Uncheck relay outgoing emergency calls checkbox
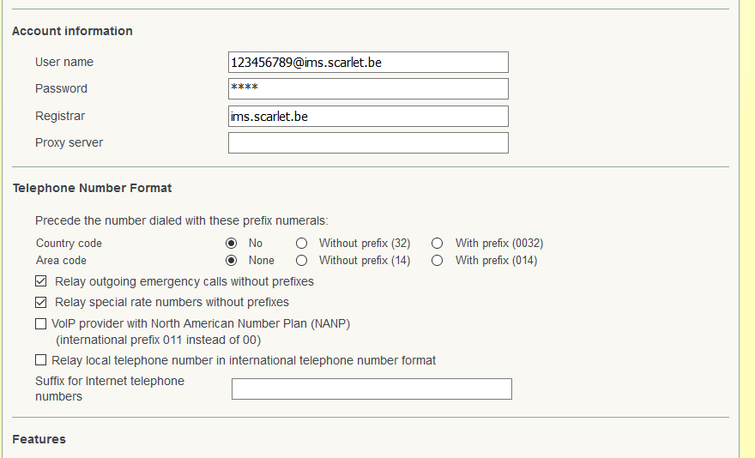 pos(41,281)
